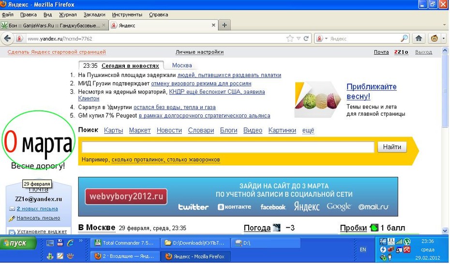
Task: Click Show Desktop icon in quick launch
Action: [50, 243]
